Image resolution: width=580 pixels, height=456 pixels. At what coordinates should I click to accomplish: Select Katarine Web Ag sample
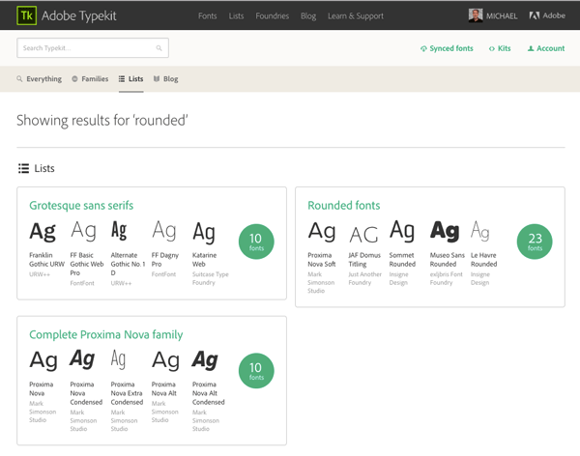click(x=204, y=233)
